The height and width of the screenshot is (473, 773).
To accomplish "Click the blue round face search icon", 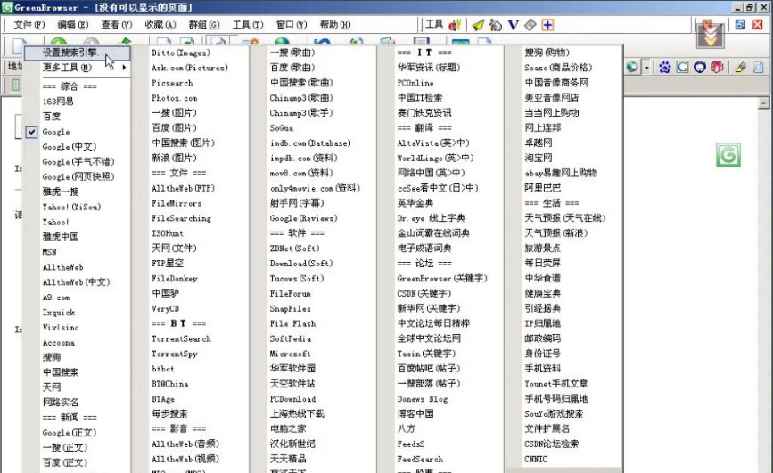I will pyautogui.click(x=700, y=67).
